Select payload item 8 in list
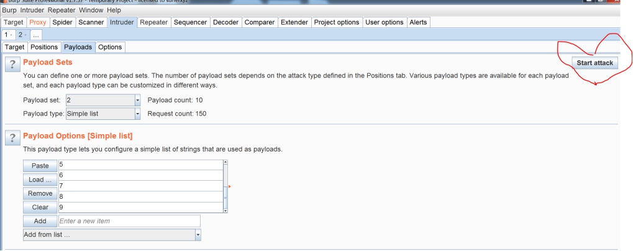The width and height of the screenshot is (633, 251). [140, 196]
